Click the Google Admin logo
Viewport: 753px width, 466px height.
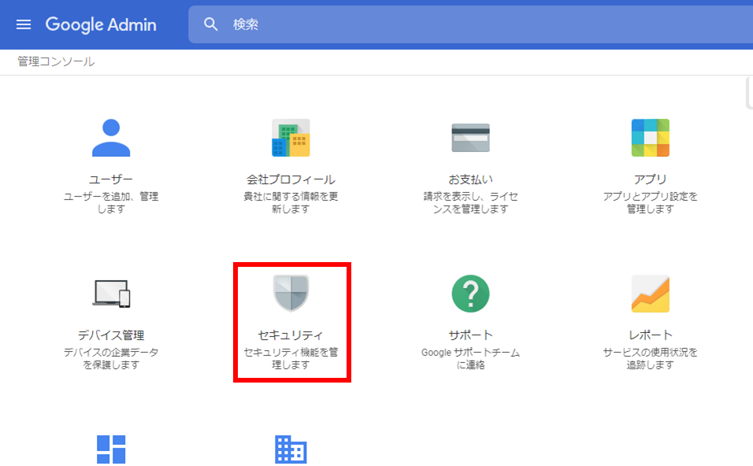(101, 24)
